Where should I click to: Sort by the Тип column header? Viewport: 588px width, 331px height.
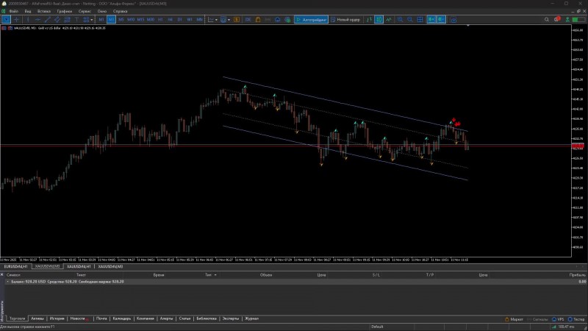210,274
